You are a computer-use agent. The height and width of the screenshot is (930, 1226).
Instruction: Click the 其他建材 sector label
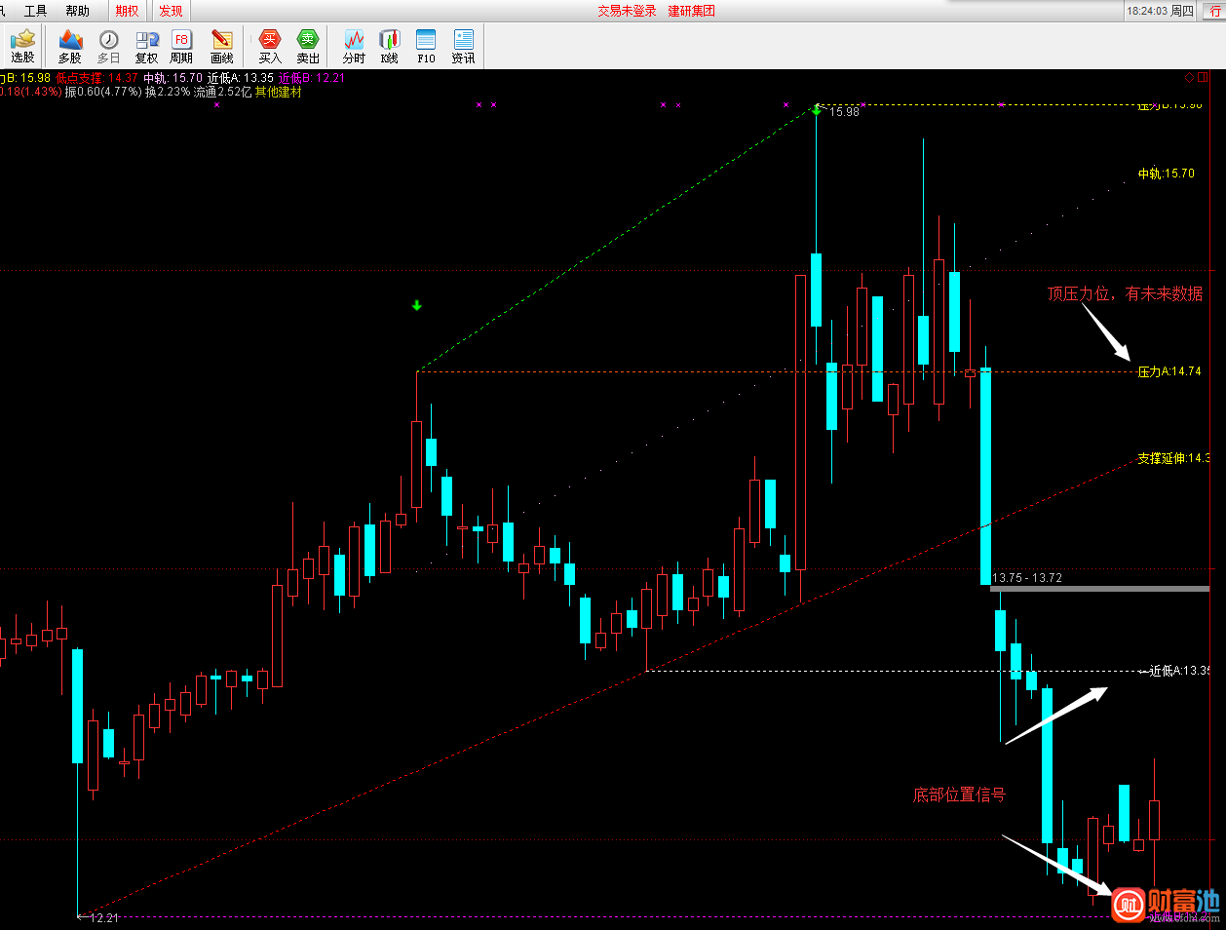(x=278, y=92)
